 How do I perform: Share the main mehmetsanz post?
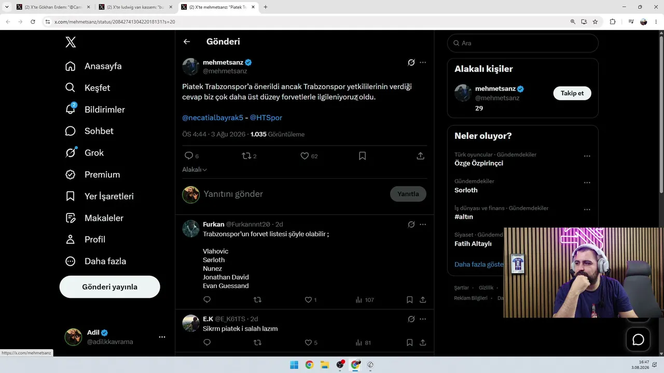pos(421,156)
